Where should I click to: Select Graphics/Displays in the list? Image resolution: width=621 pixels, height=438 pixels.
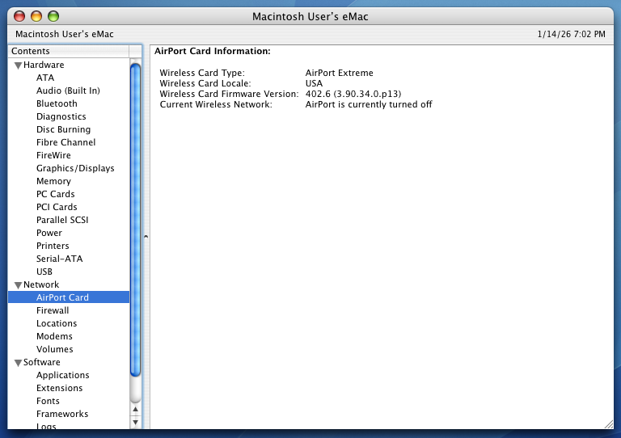pos(75,168)
